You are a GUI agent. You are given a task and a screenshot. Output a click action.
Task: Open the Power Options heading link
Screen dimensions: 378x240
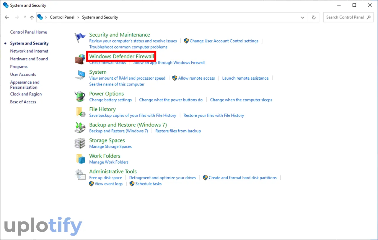click(x=107, y=93)
